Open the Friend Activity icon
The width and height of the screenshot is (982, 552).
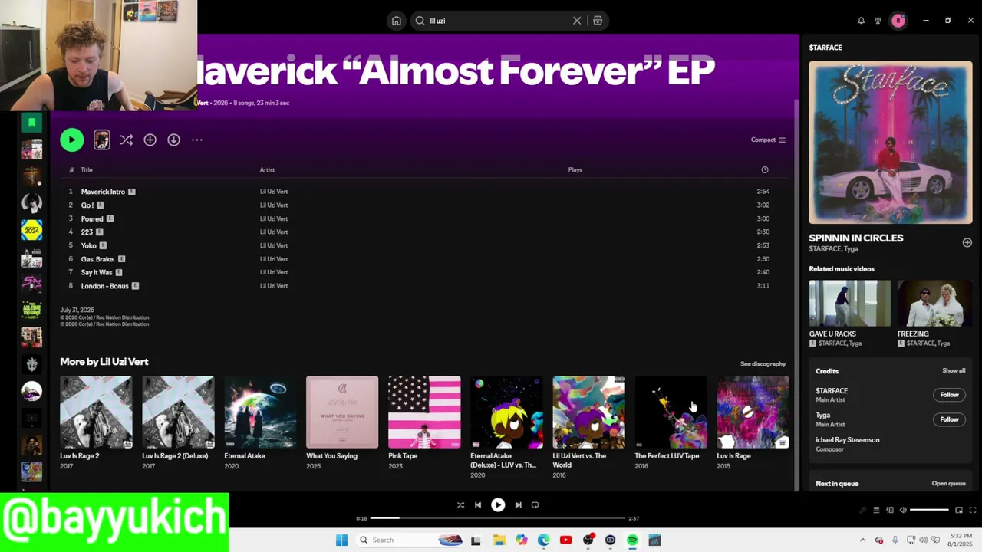tap(878, 21)
